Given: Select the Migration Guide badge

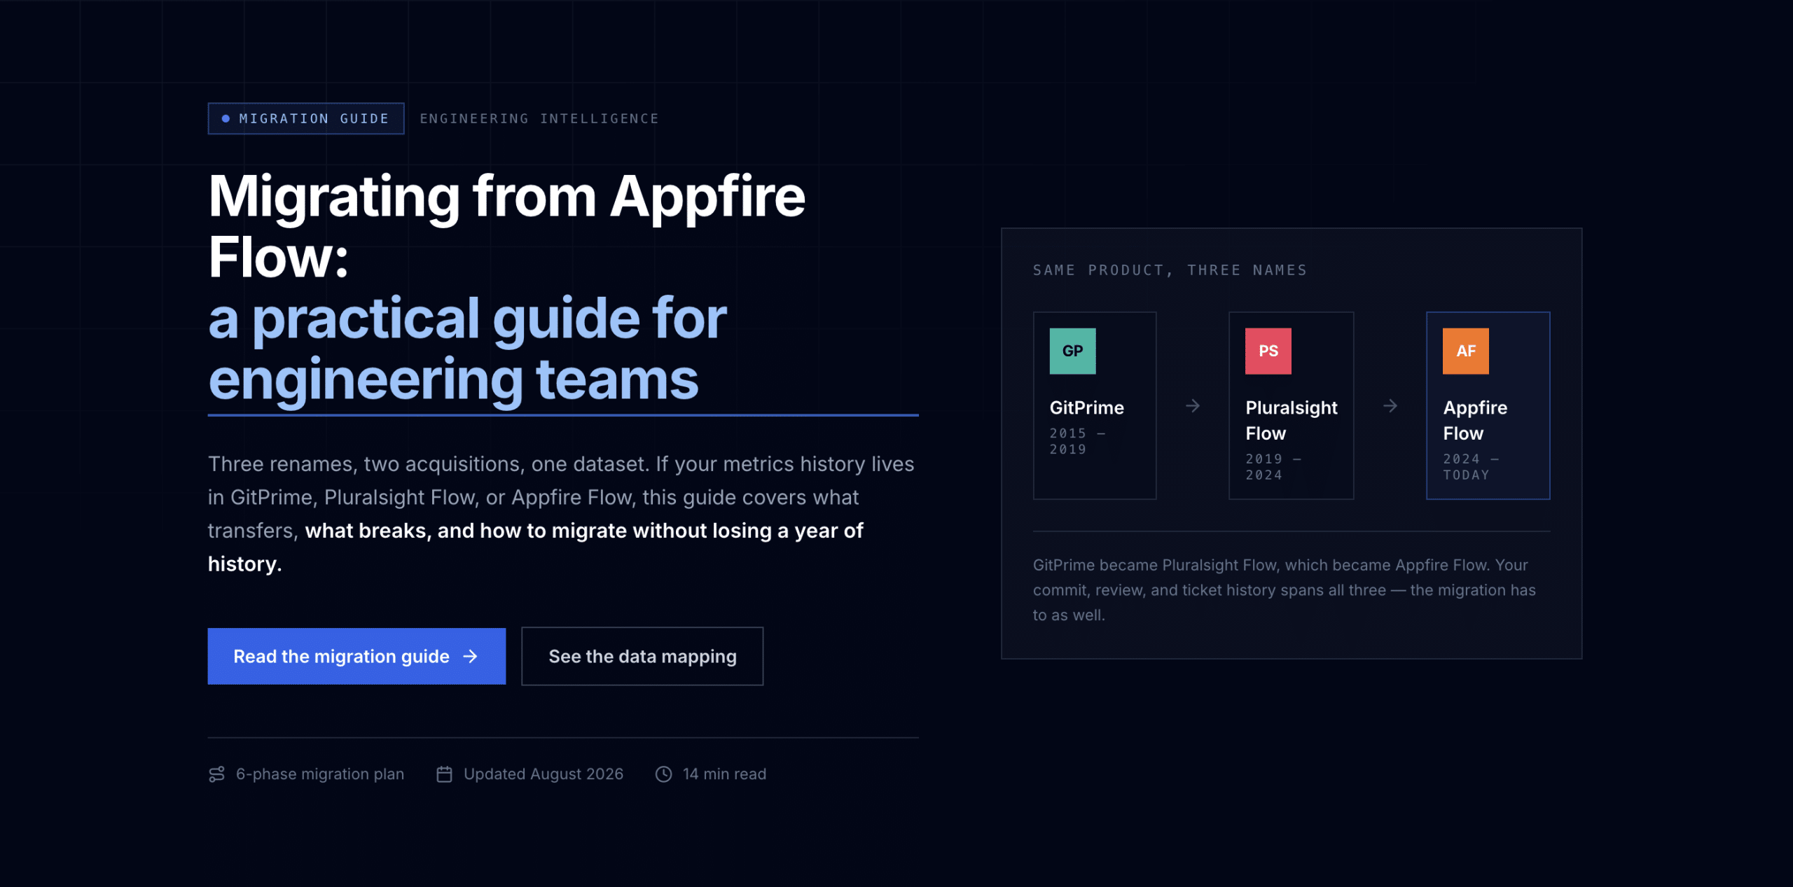Looking at the screenshot, I should [306, 118].
